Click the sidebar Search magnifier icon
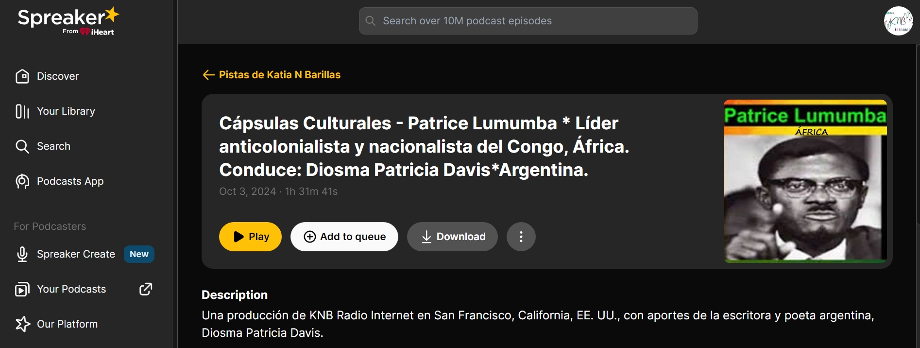 click(22, 146)
